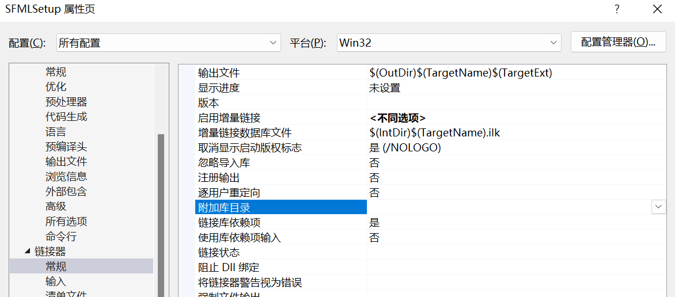Select the 显示进度 property row
675x297 pixels.
[x=430, y=88]
